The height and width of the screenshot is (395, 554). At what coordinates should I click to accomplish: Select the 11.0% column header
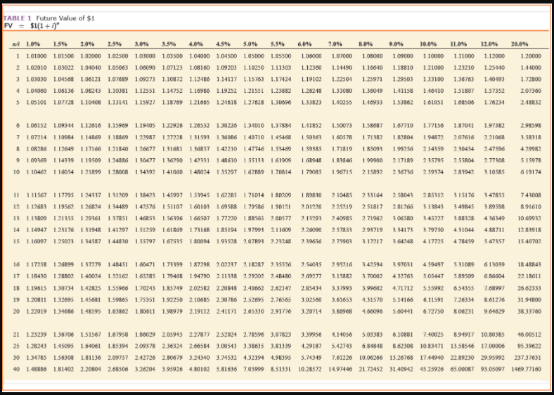(x=458, y=44)
